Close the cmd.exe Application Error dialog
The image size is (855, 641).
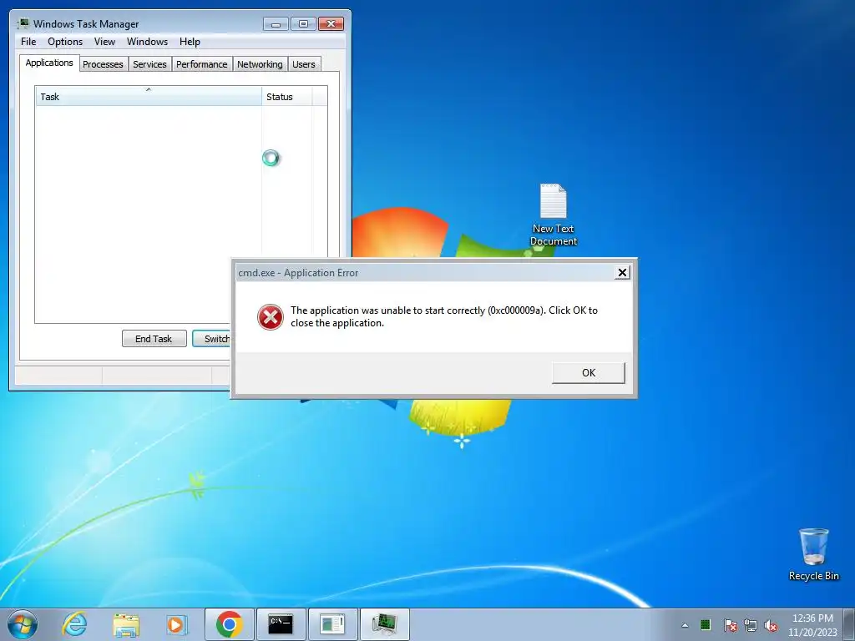[621, 273]
